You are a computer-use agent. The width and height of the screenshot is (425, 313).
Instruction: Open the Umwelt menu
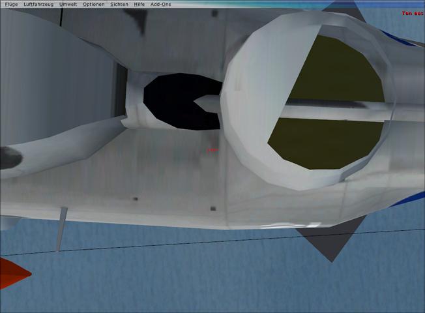[x=68, y=4]
